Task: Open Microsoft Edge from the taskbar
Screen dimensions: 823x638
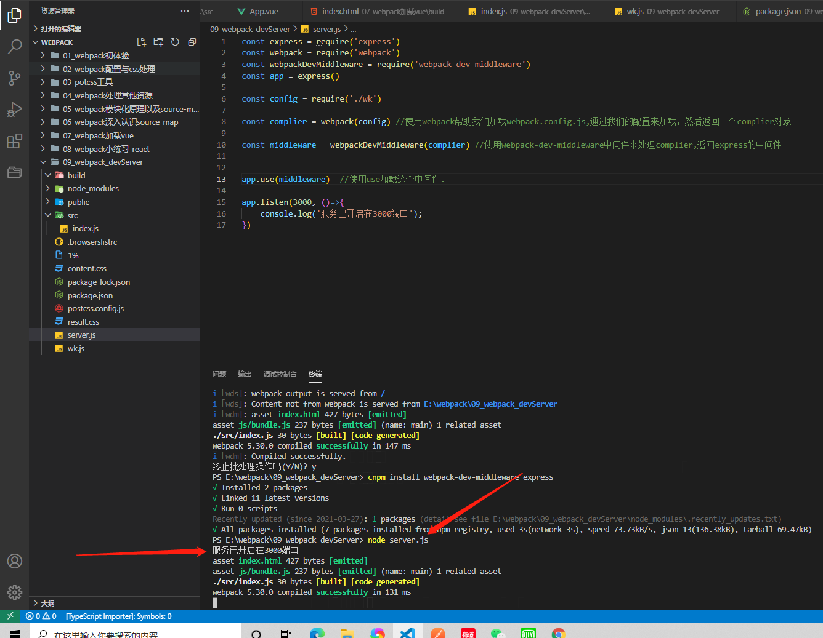Action: (316, 631)
